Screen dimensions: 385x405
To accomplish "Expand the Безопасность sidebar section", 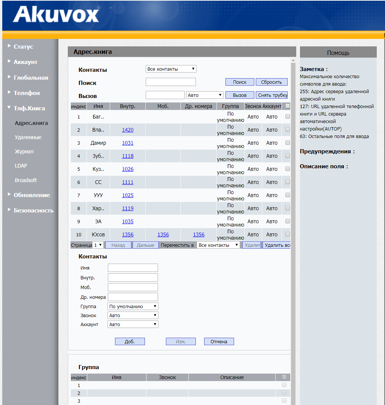I will [34, 211].
